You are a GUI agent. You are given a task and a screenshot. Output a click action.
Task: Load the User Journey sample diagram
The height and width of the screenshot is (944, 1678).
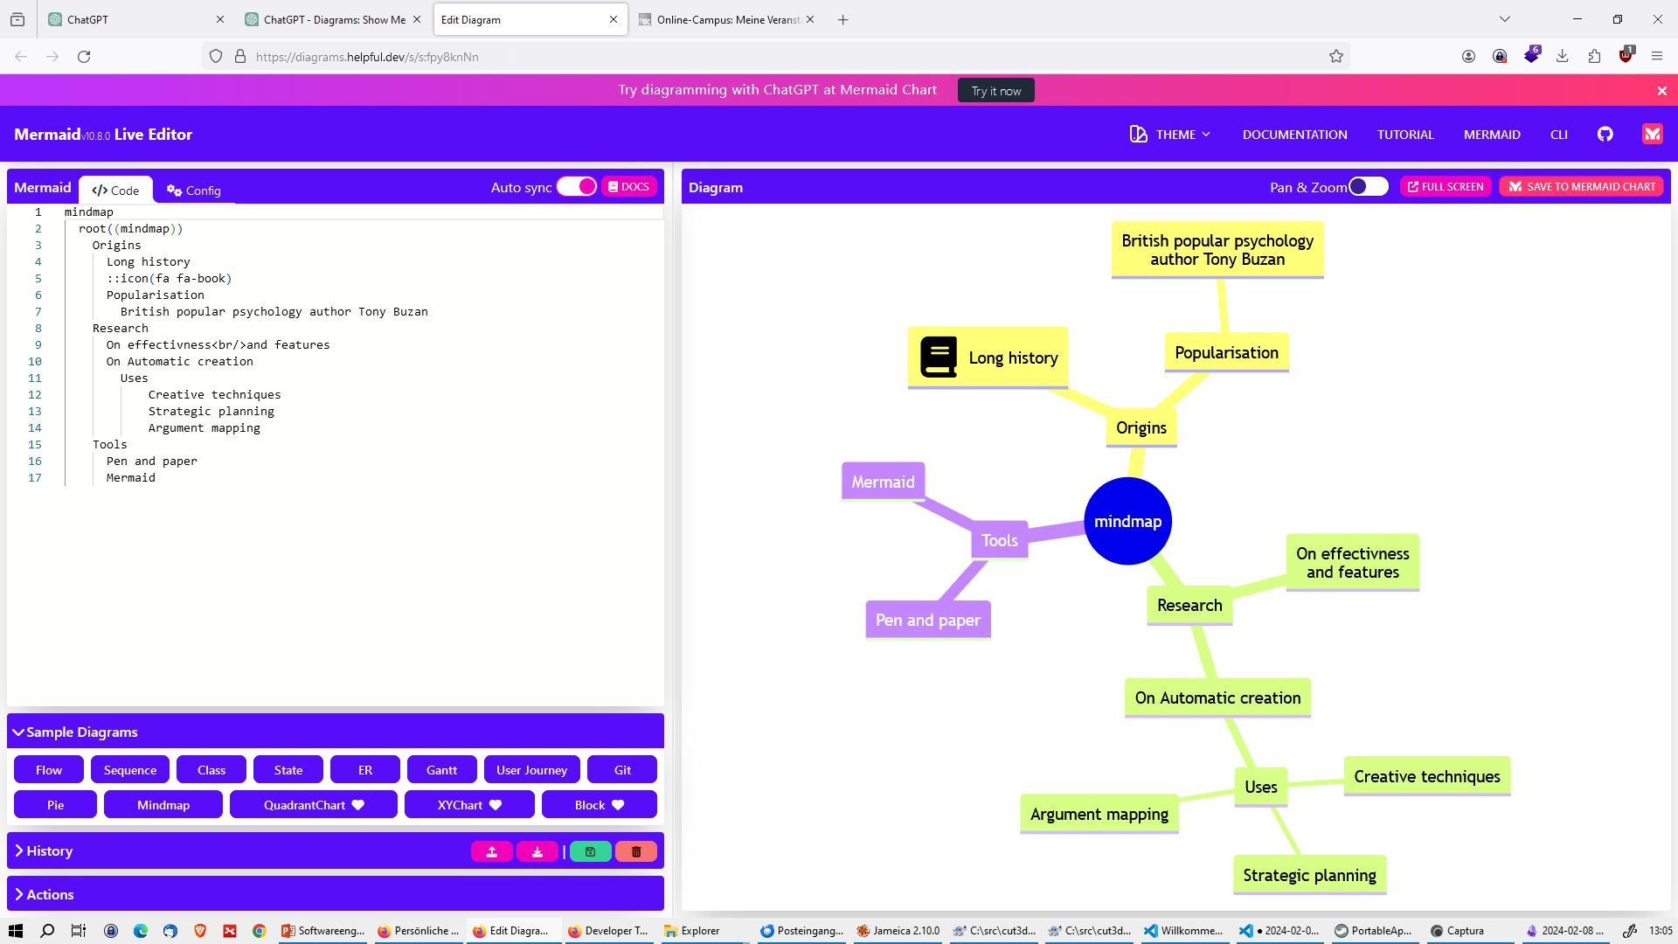531,770
